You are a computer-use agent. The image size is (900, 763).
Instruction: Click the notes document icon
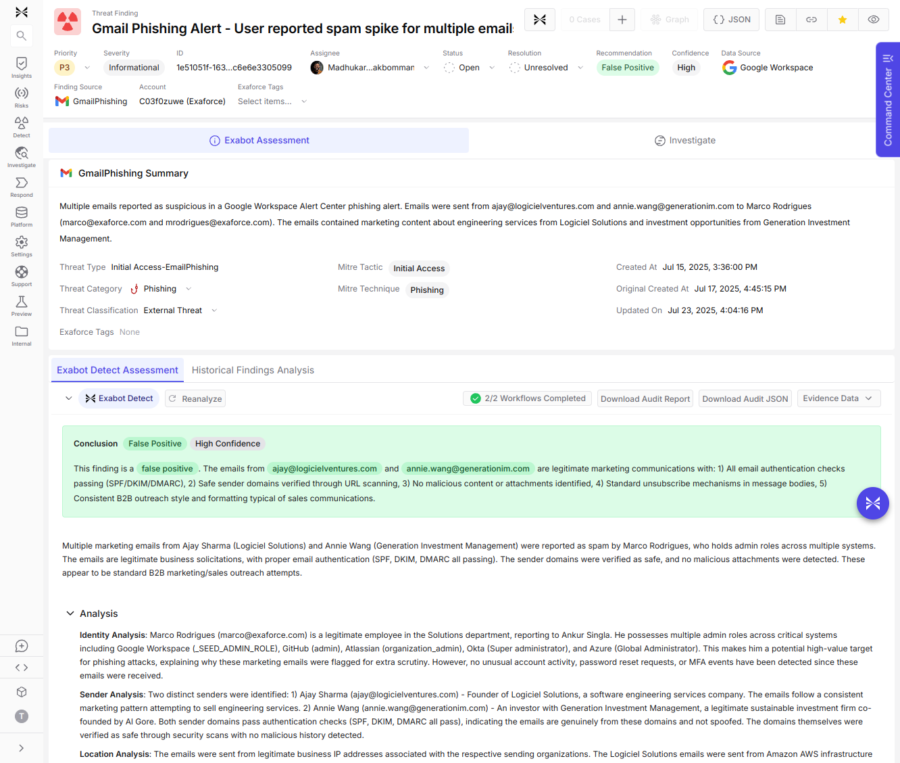[x=780, y=20]
